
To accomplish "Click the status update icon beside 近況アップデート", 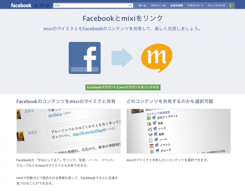I will click(x=149, y=119).
